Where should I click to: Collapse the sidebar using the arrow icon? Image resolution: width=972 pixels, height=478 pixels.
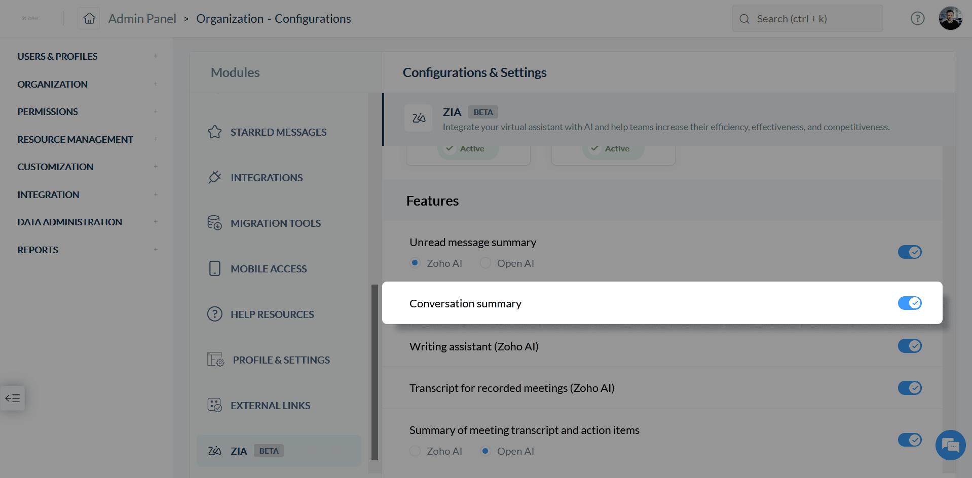13,398
